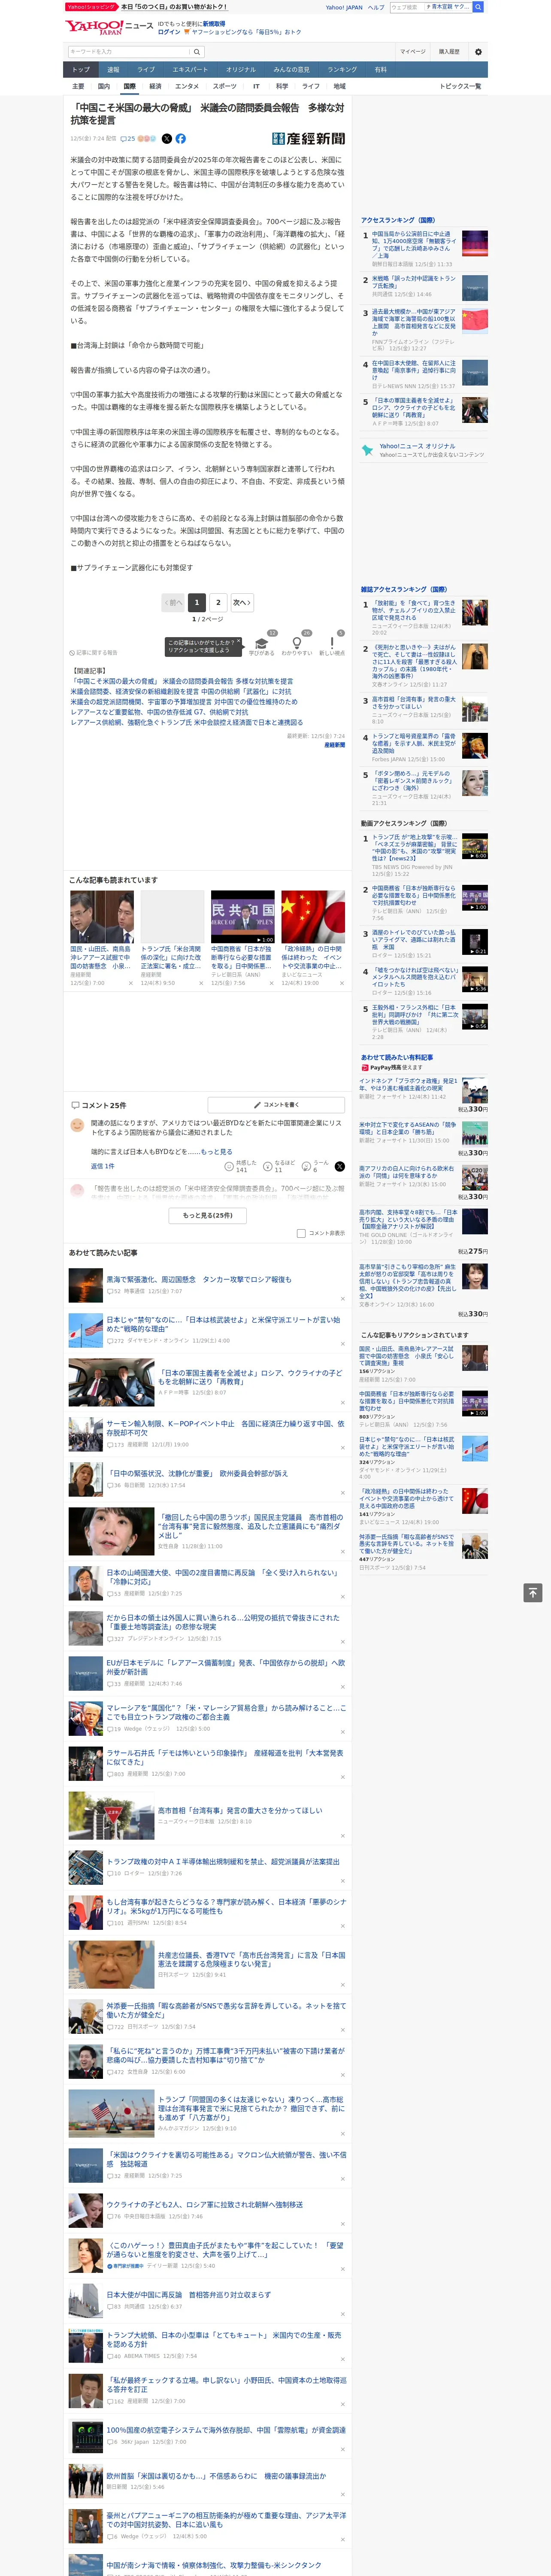551x2576 pixels.
Task: Open the 高市首相「台湾有事」発言 Newsweek article
Action: [x=240, y=1810]
